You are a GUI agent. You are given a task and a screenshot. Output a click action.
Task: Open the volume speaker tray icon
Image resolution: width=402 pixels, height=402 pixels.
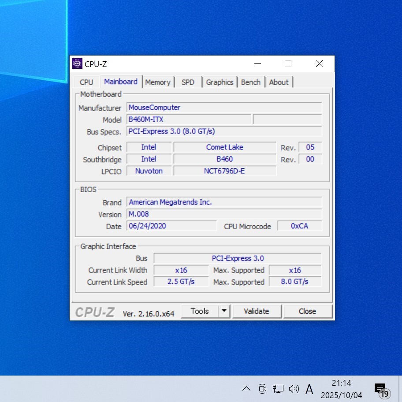click(x=294, y=388)
